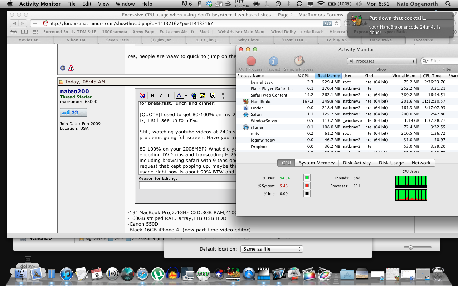The height and width of the screenshot is (286, 458).
Task: Increase editor size with up arrows
Action: click(223, 94)
